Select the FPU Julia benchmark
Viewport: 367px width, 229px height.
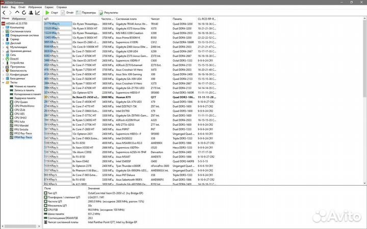(19, 122)
